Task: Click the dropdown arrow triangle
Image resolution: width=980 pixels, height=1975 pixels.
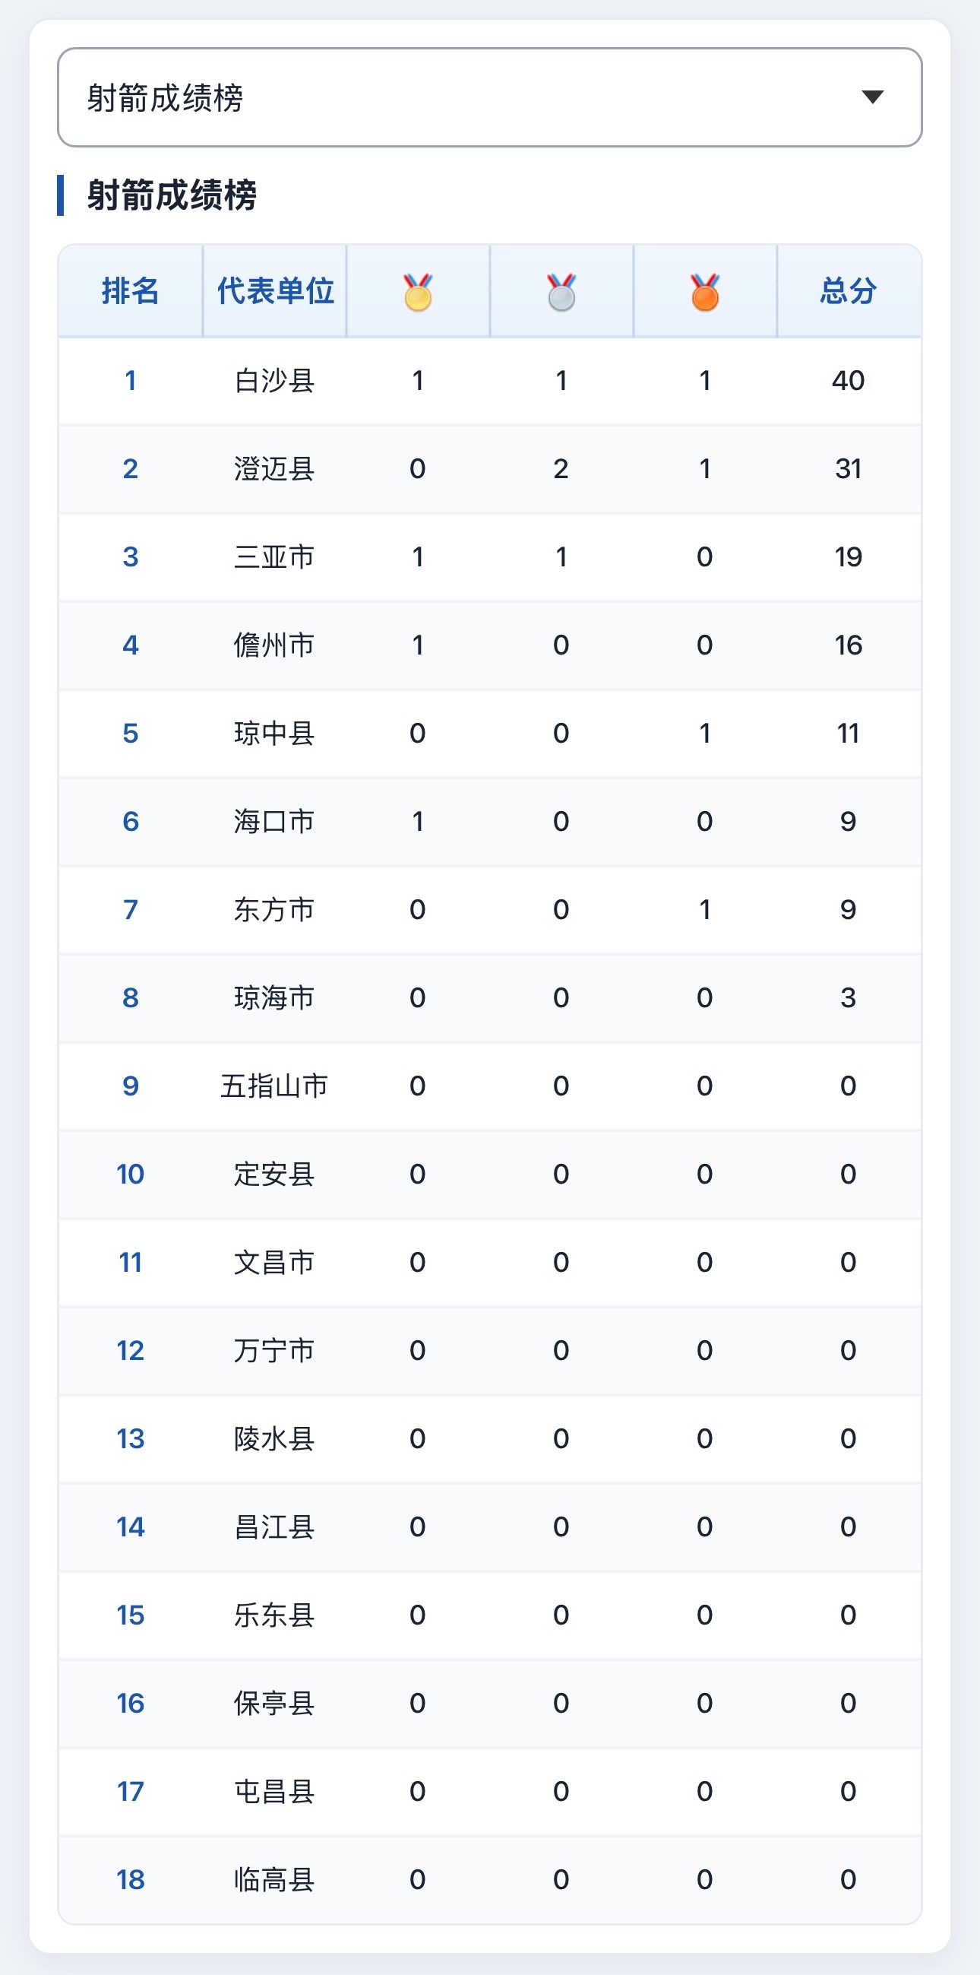Action: (x=873, y=97)
